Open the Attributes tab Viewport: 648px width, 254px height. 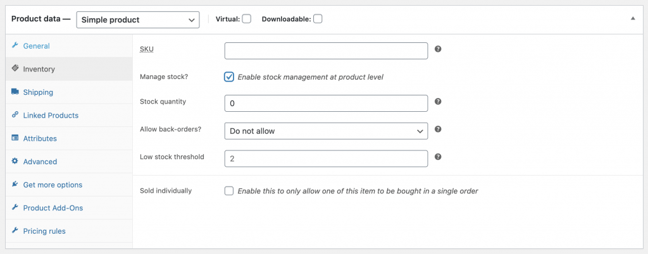(x=69, y=138)
